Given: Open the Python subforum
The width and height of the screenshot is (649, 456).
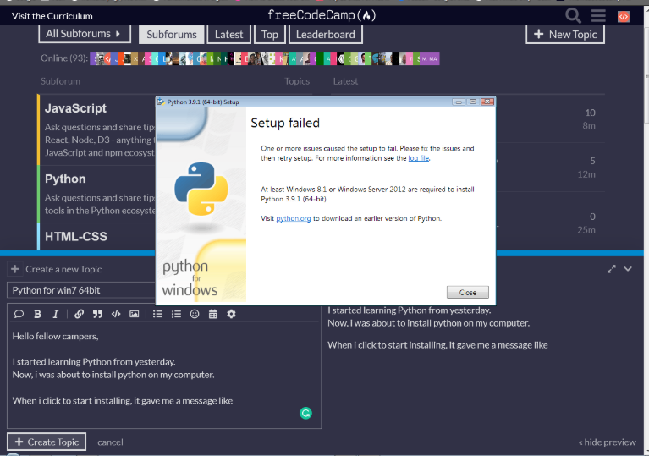Looking at the screenshot, I should point(65,179).
